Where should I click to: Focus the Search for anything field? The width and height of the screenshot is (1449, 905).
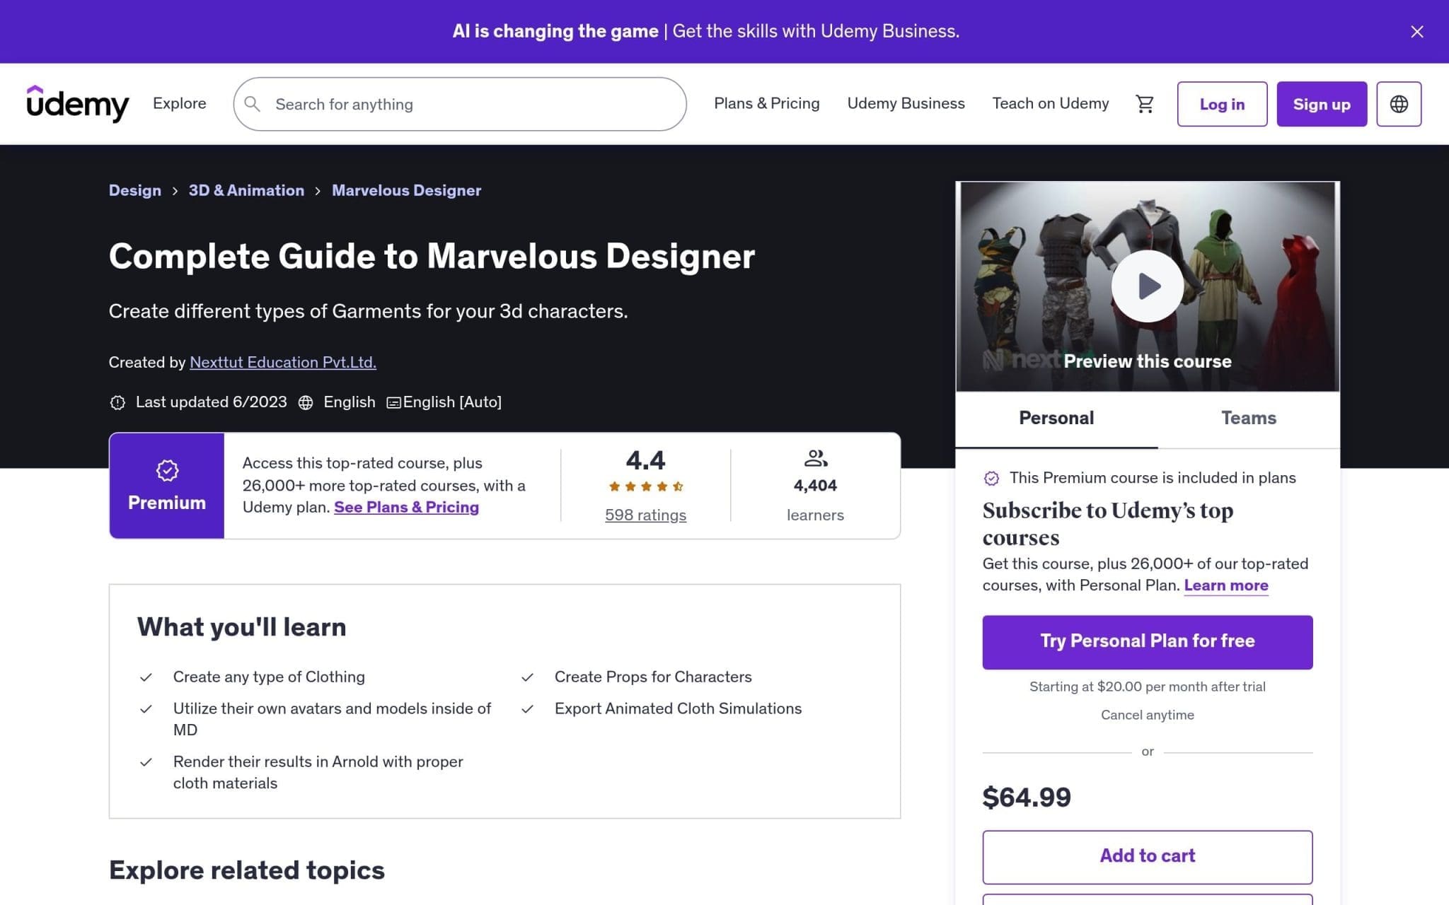pos(460,104)
